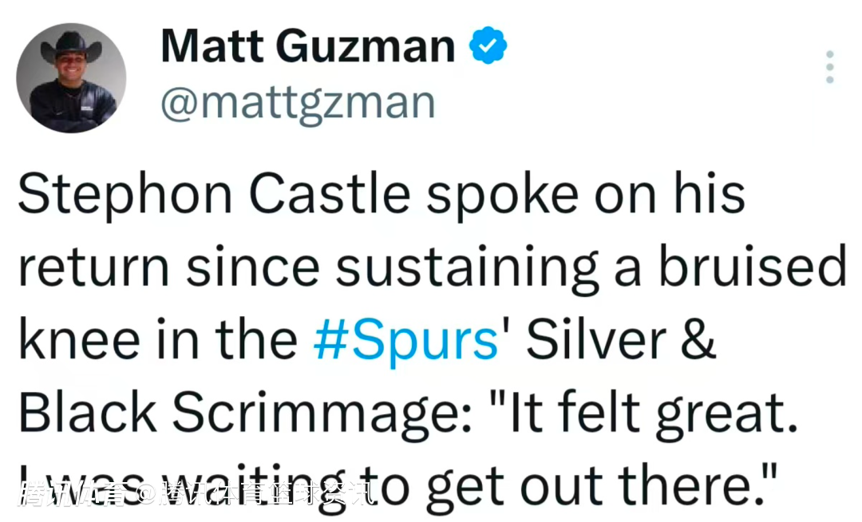
Task: Open Matt Guzman's profile picture
Action: [x=71, y=77]
